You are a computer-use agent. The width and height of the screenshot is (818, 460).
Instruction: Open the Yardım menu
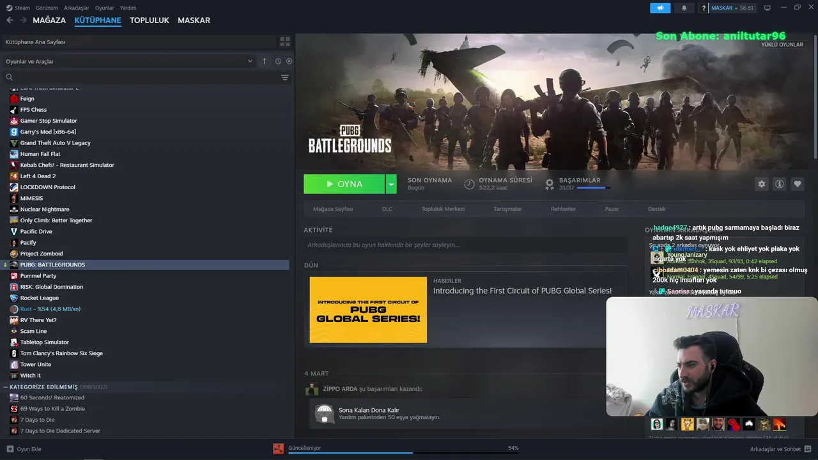[x=128, y=8]
